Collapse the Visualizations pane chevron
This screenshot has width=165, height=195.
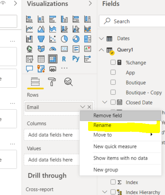[x=90, y=3]
